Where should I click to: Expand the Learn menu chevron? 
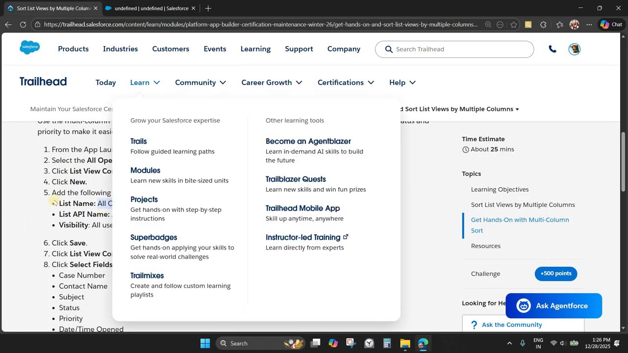[x=157, y=82]
